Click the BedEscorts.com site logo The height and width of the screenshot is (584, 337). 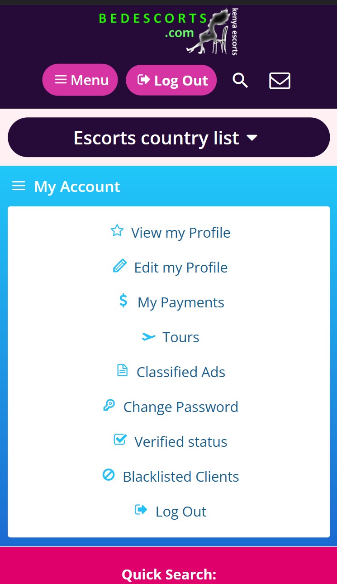pyautogui.click(x=168, y=31)
